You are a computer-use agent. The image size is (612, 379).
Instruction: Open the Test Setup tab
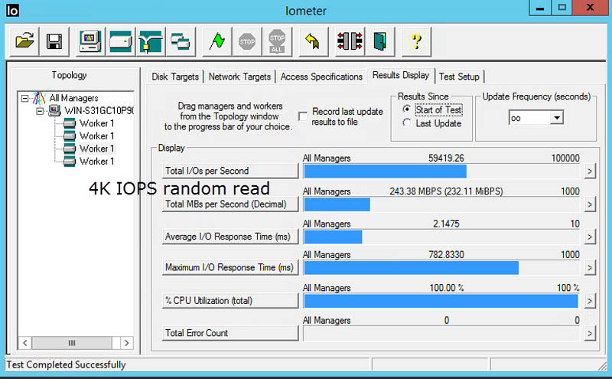(459, 77)
